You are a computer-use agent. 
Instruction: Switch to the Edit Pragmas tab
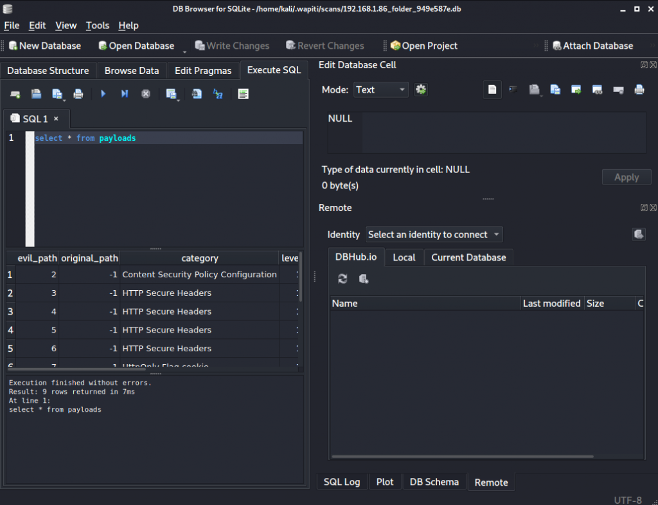203,71
